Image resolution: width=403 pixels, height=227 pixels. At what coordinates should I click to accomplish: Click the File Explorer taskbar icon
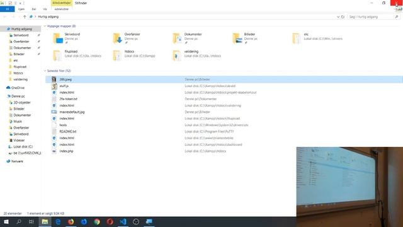45,221
